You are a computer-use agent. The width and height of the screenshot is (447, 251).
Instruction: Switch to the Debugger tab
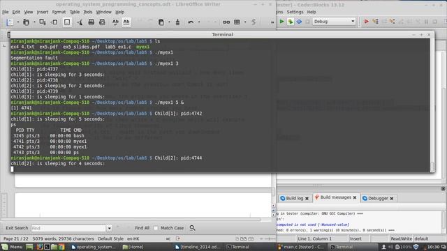pyautogui.click(x=378, y=198)
